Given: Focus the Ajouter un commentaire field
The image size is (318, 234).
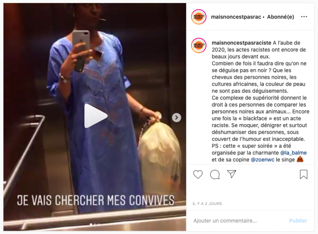Looking at the screenshot, I should 239,221.
